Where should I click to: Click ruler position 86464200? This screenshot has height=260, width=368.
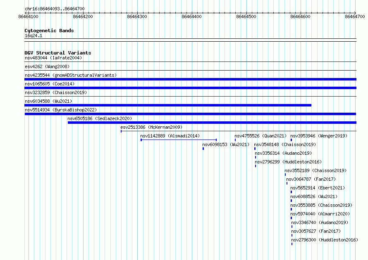83,17
